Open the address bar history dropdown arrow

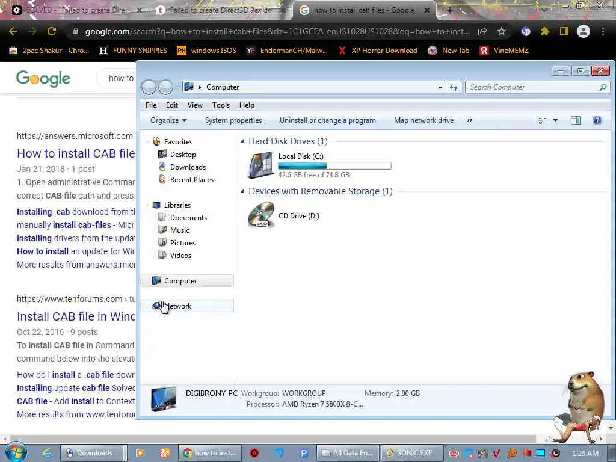[440, 88]
